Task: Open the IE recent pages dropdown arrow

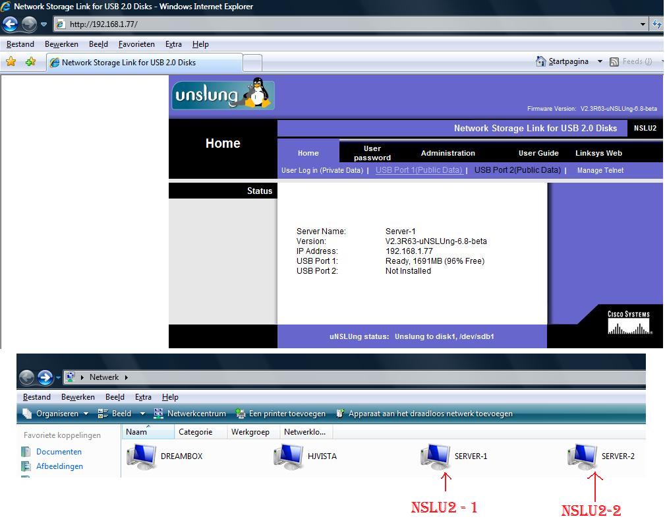Action: point(43,24)
